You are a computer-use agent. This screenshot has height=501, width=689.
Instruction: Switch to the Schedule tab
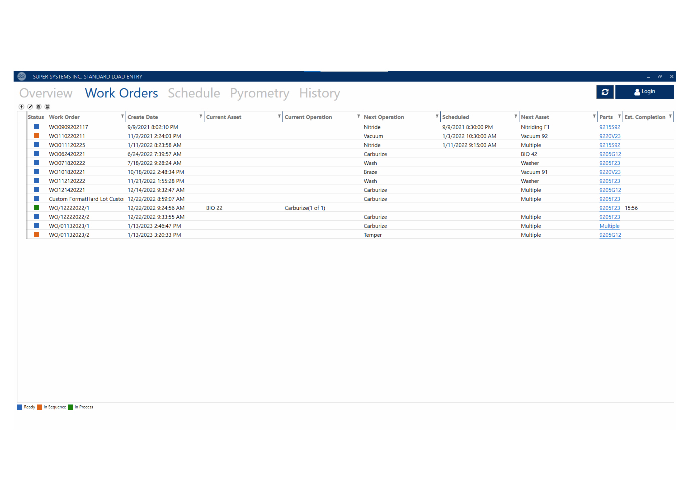(x=195, y=93)
